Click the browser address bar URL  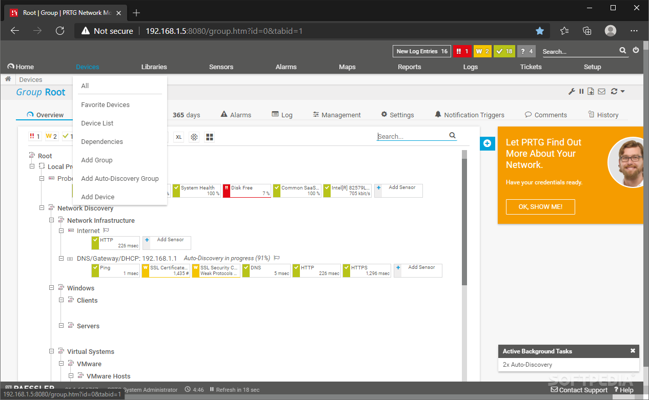click(224, 31)
